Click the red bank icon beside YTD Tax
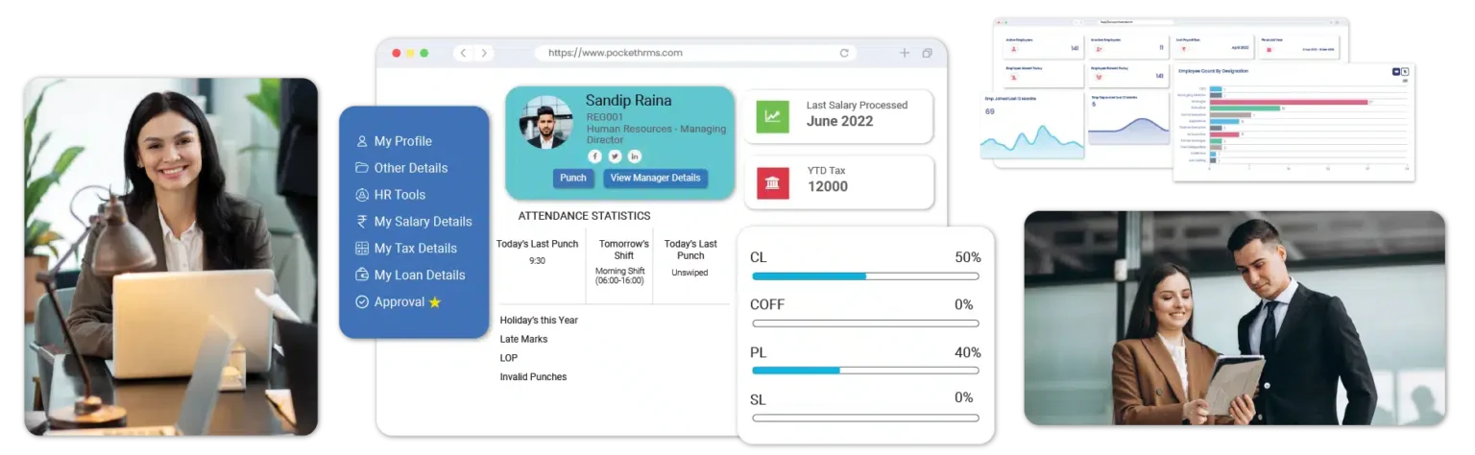This screenshot has height=455, width=1475. pyautogui.click(x=772, y=181)
